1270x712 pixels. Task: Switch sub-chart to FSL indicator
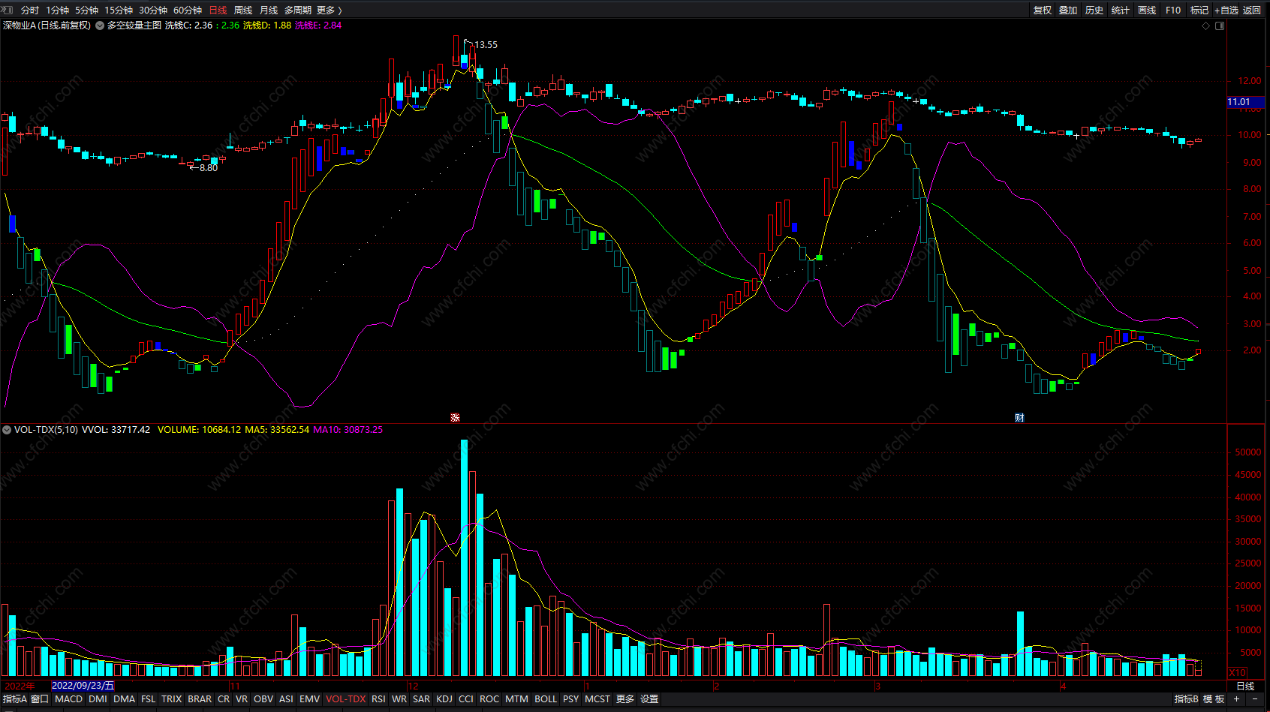click(x=149, y=699)
